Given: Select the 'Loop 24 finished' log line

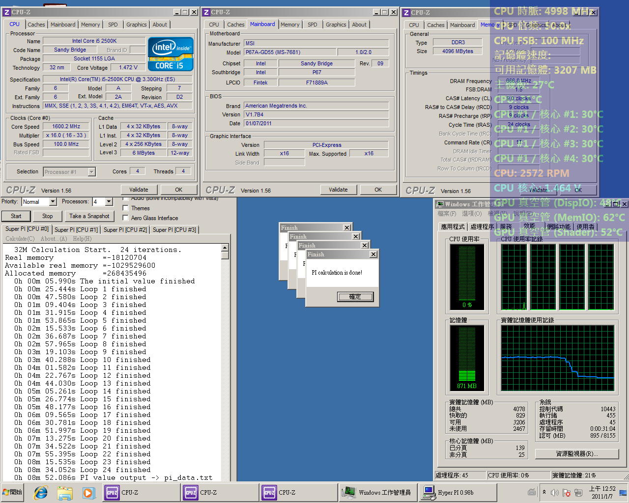Looking at the screenshot, I should coord(83,470).
